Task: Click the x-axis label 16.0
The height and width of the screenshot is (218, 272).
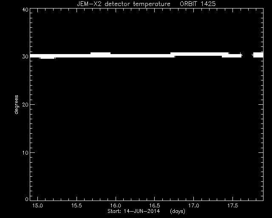Action: (x=116, y=206)
